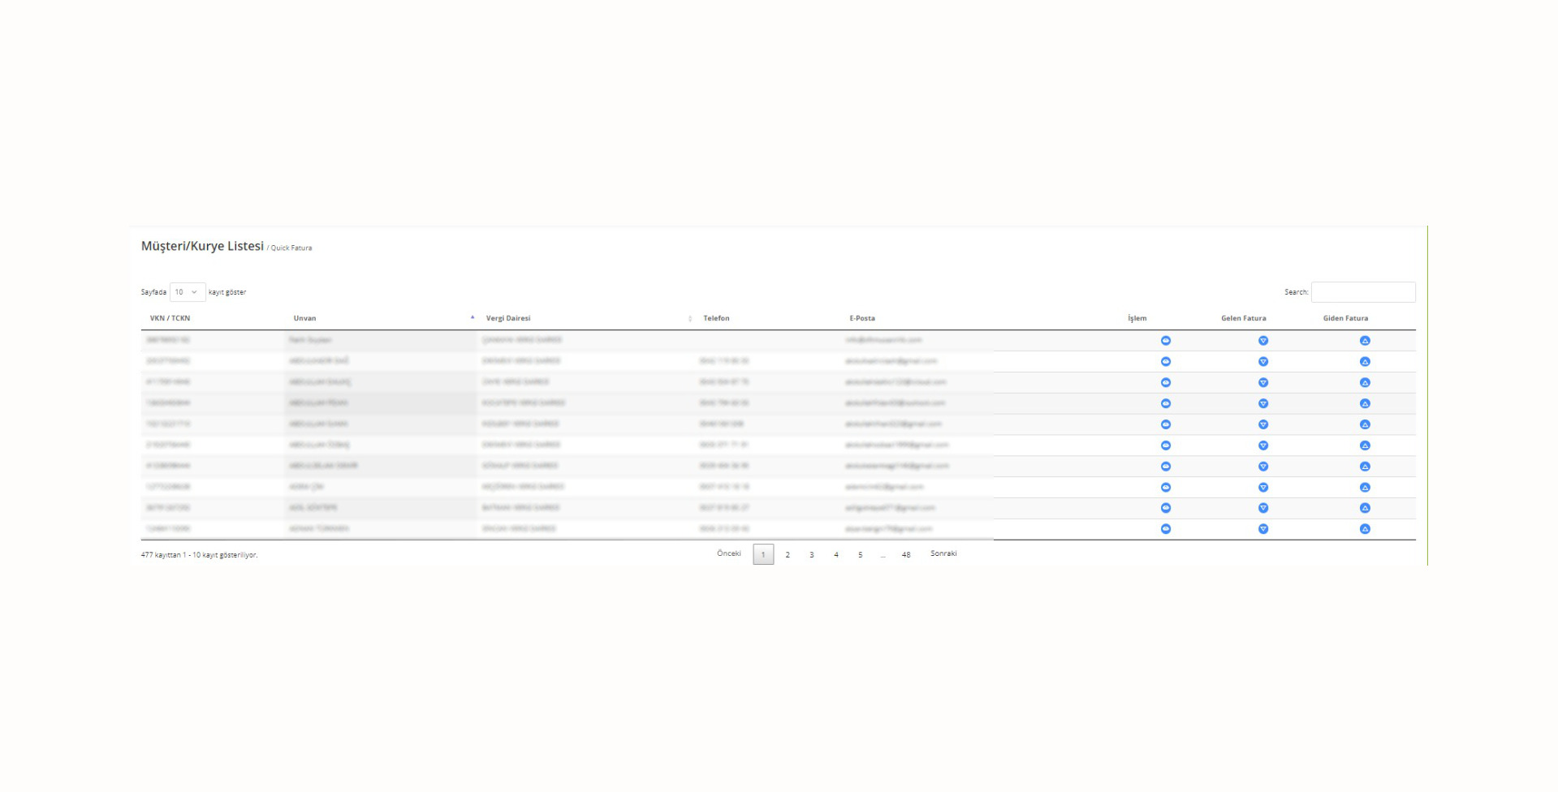Go to pagination page 2

[788, 555]
